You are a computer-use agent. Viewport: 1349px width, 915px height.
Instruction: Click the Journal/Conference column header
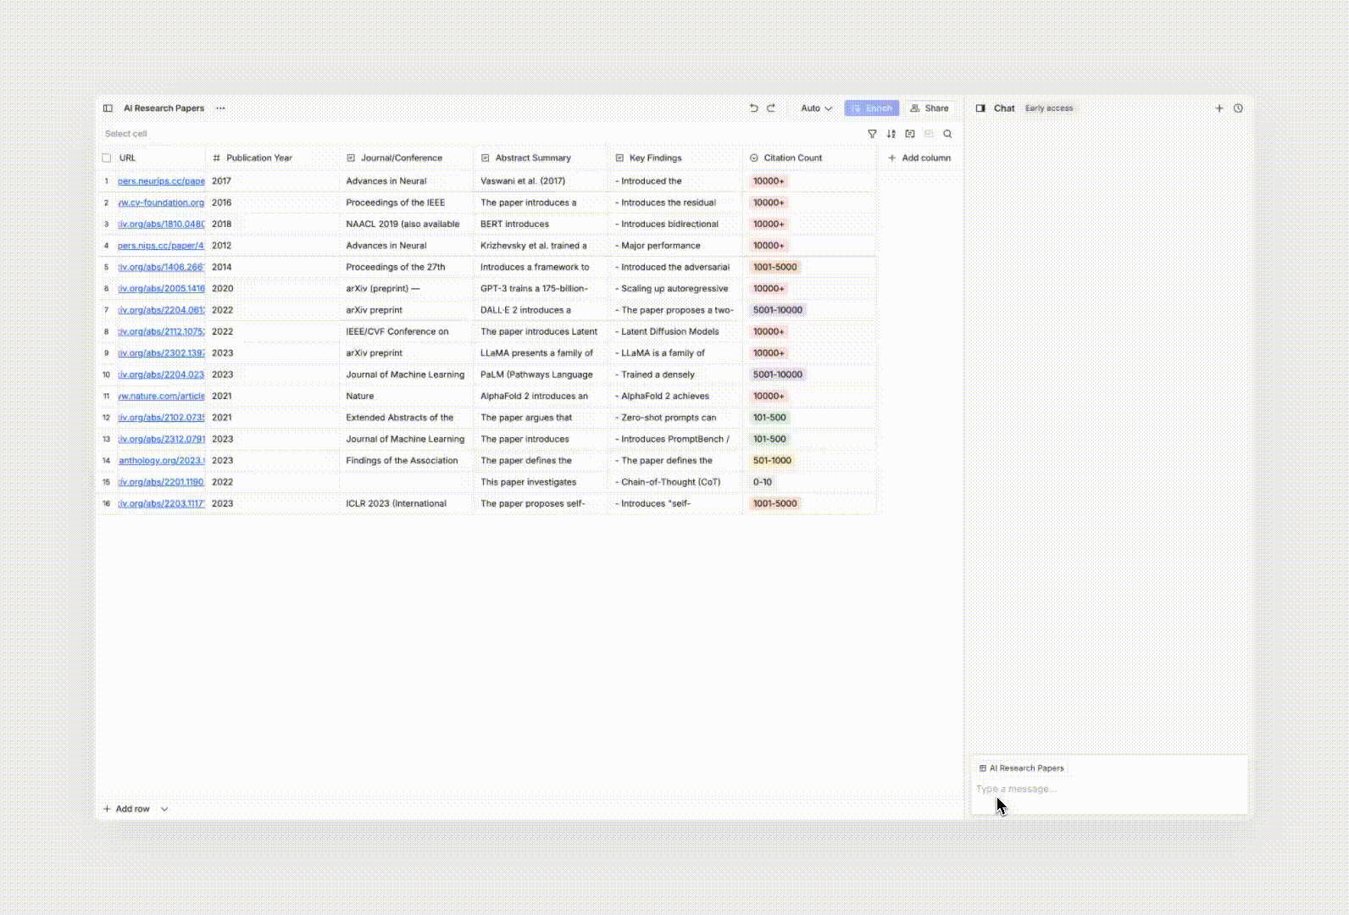pyautogui.click(x=407, y=158)
